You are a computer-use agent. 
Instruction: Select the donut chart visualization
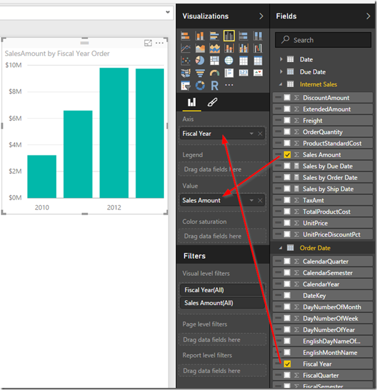click(200, 85)
